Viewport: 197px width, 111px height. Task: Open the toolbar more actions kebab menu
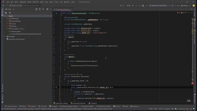(190, 6)
